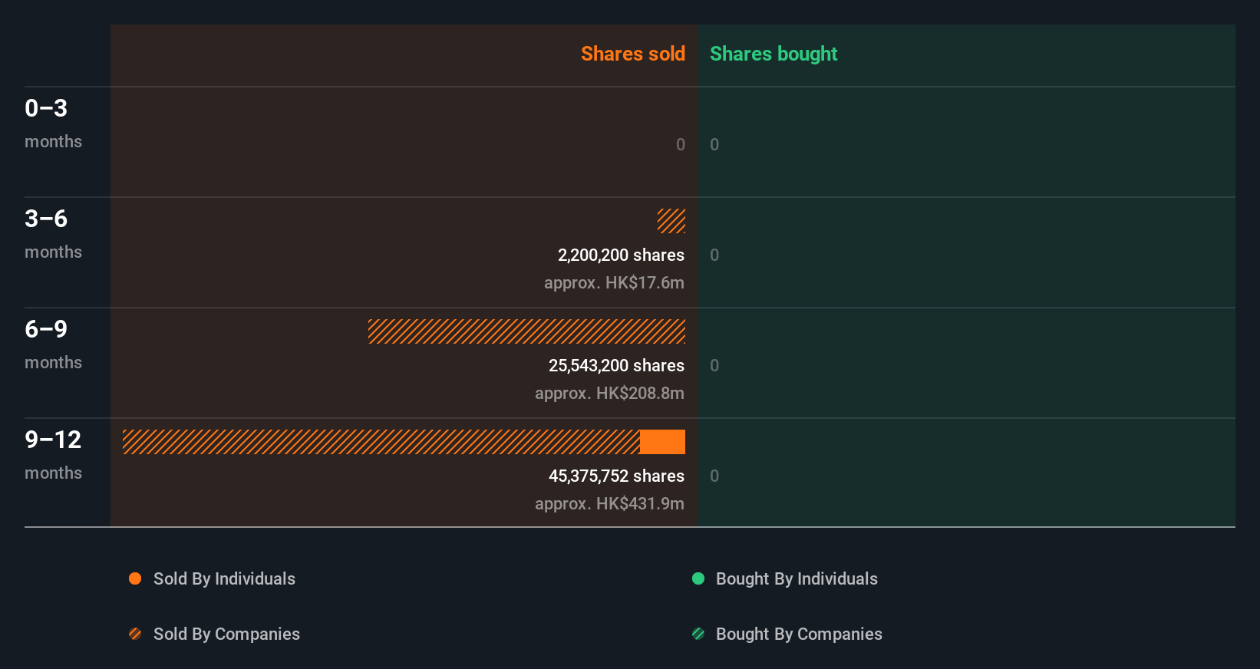Click the 2,200,200 shares value

tap(621, 255)
